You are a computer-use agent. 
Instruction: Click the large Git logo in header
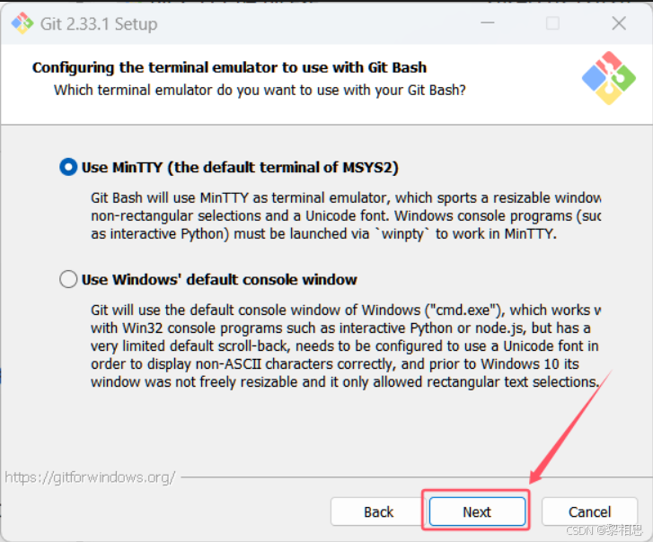click(608, 78)
